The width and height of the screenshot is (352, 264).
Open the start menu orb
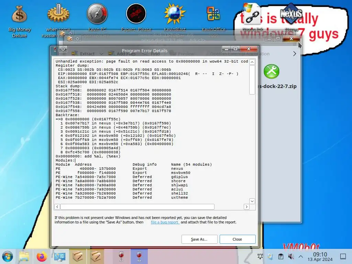pos(8,256)
